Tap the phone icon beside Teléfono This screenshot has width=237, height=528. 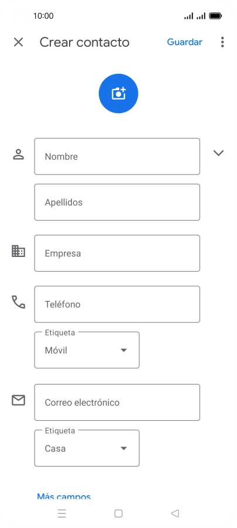18,302
